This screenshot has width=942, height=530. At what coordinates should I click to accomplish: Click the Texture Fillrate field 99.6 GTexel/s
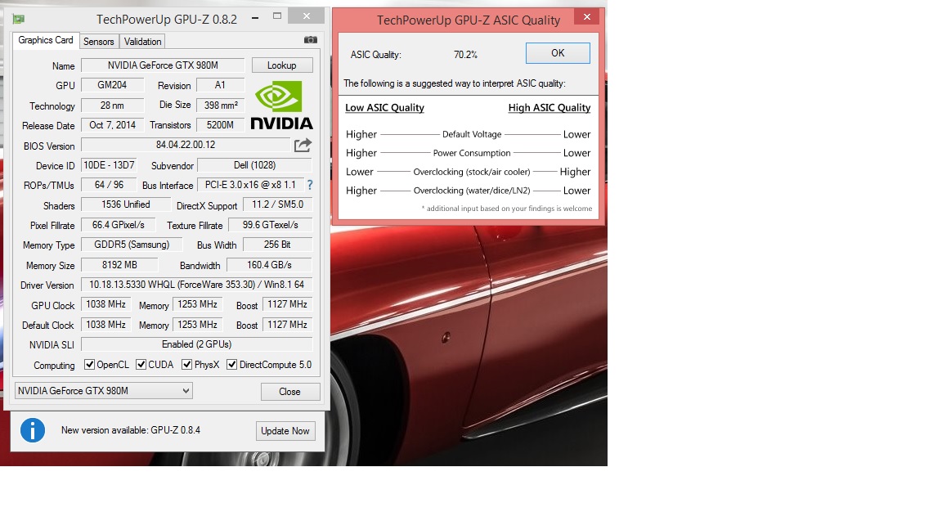pyautogui.click(x=271, y=225)
